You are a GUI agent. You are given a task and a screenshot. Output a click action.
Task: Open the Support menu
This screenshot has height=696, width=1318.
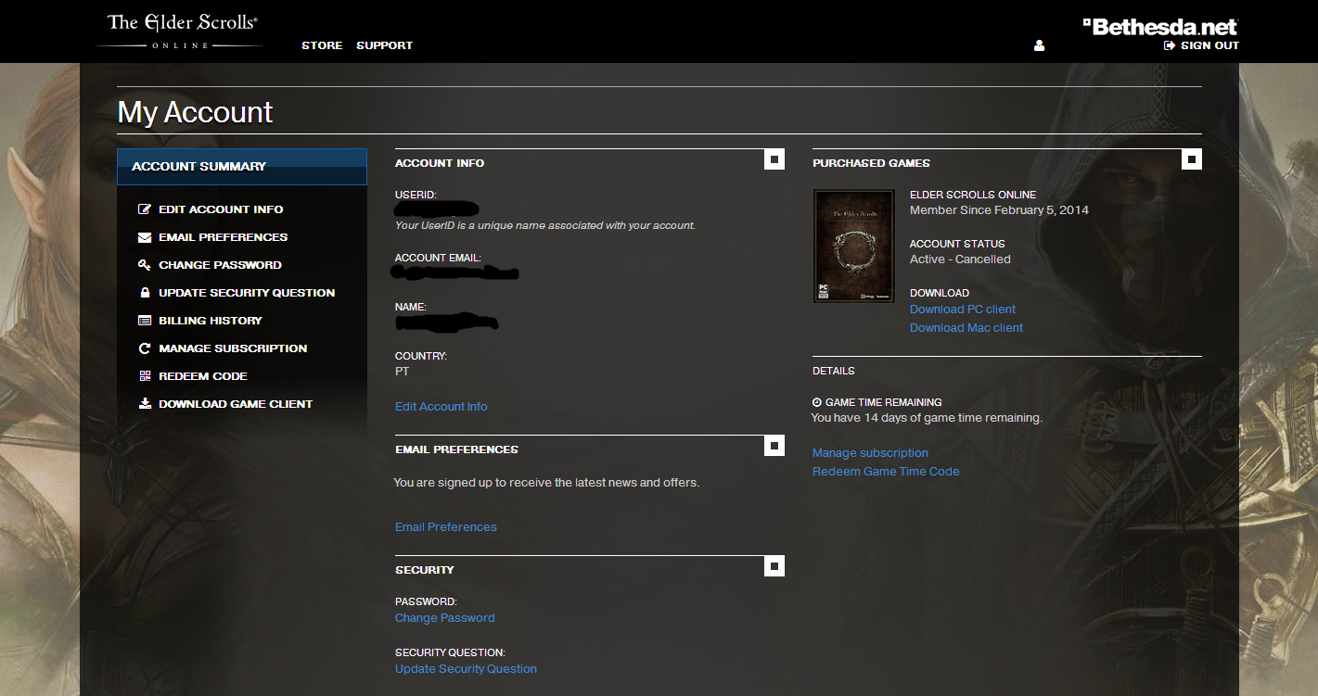pyautogui.click(x=384, y=45)
